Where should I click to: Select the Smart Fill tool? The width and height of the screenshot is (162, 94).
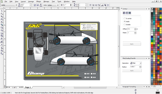2,25
